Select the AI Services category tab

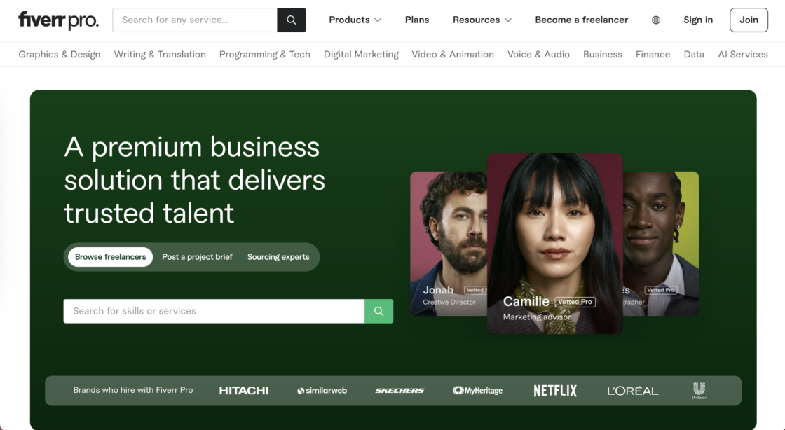coord(743,54)
